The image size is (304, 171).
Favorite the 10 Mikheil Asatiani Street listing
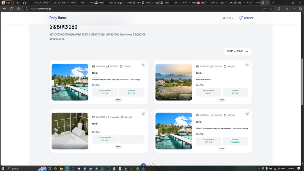144,65
